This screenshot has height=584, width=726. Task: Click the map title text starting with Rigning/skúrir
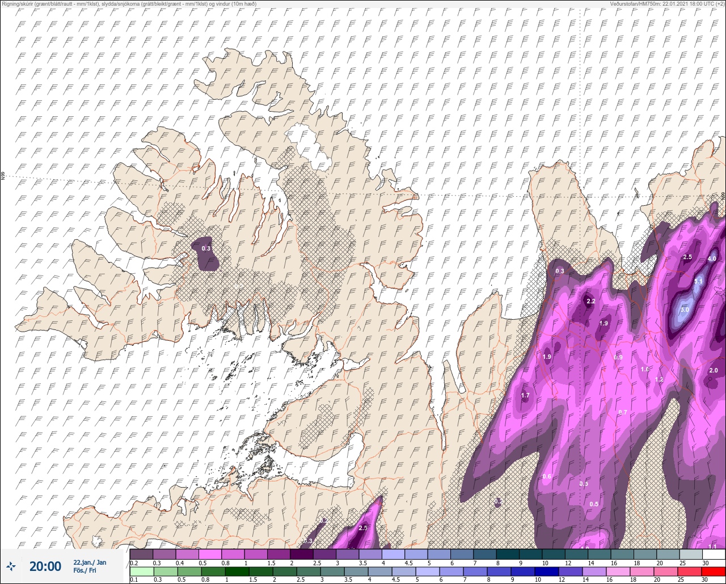(x=129, y=4)
